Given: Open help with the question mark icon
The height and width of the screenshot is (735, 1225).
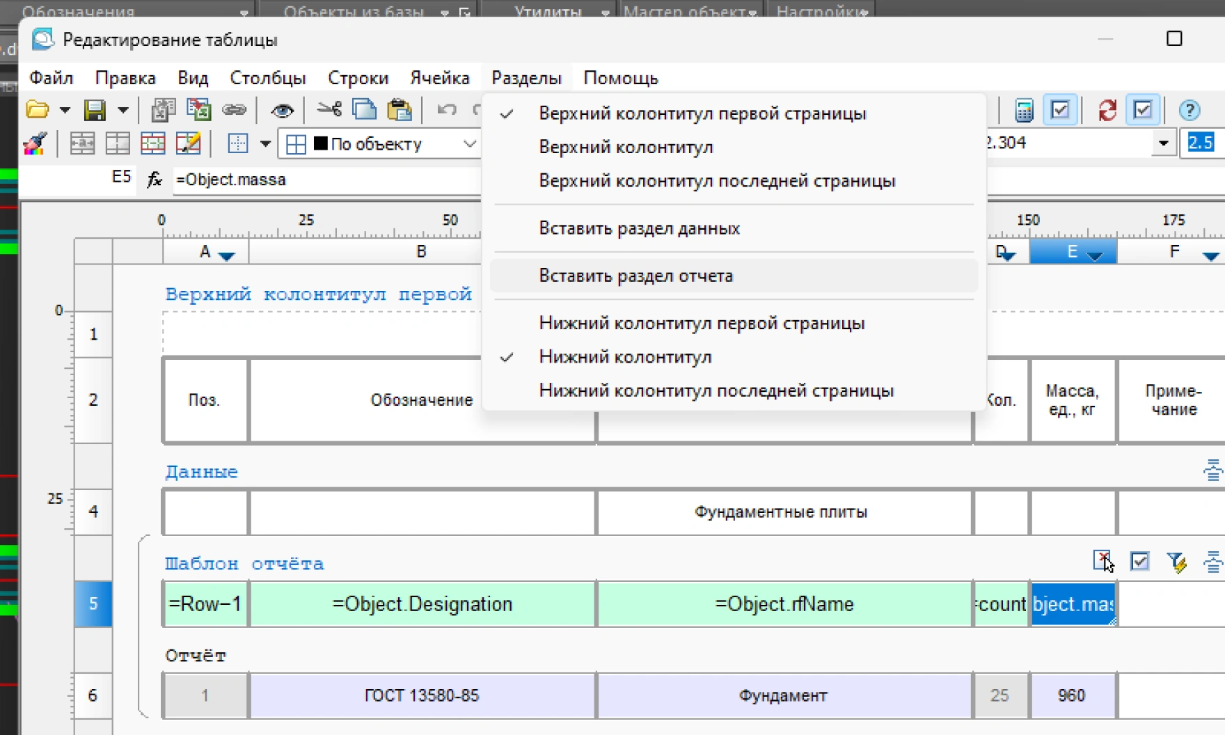Looking at the screenshot, I should click(1190, 110).
